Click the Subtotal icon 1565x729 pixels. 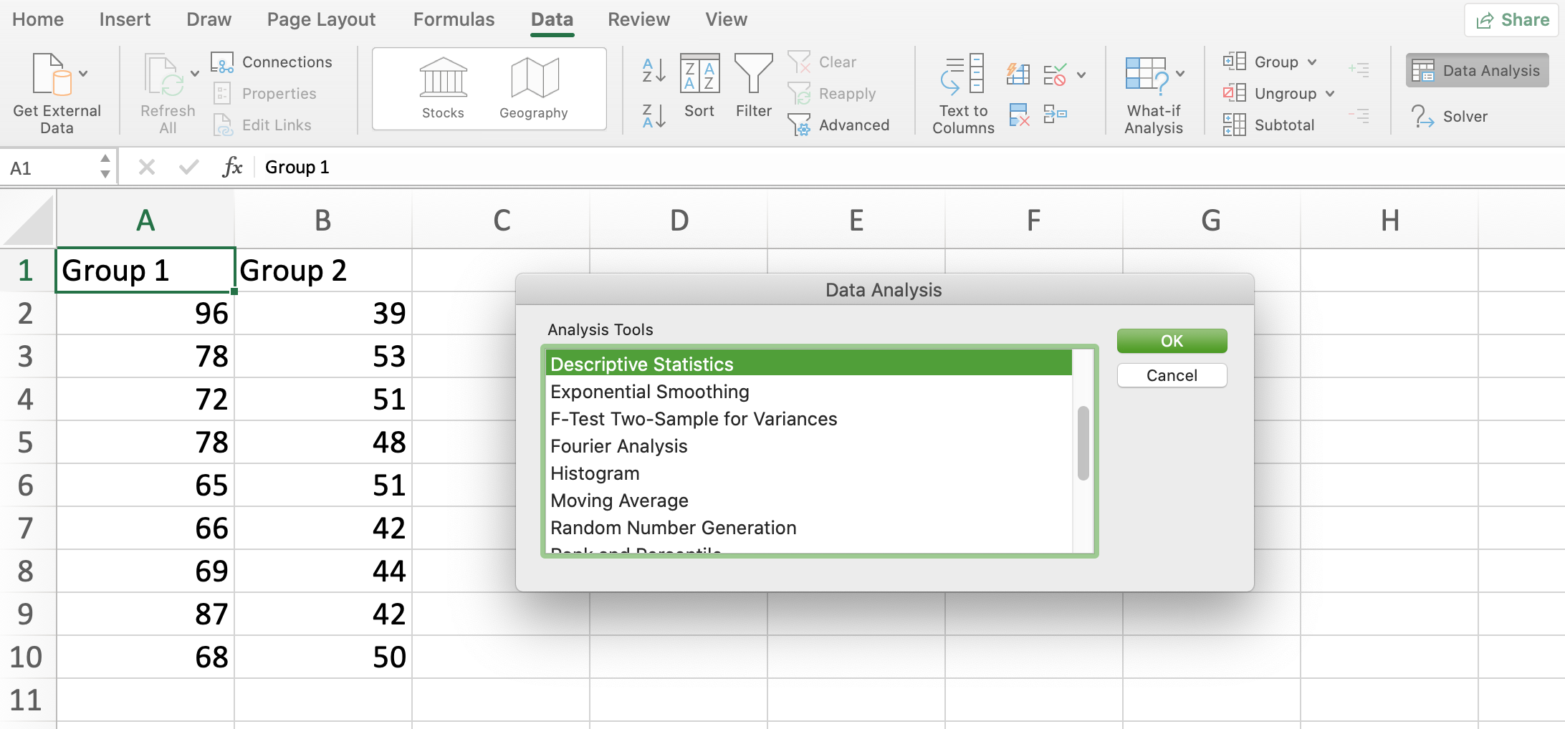point(1234,125)
